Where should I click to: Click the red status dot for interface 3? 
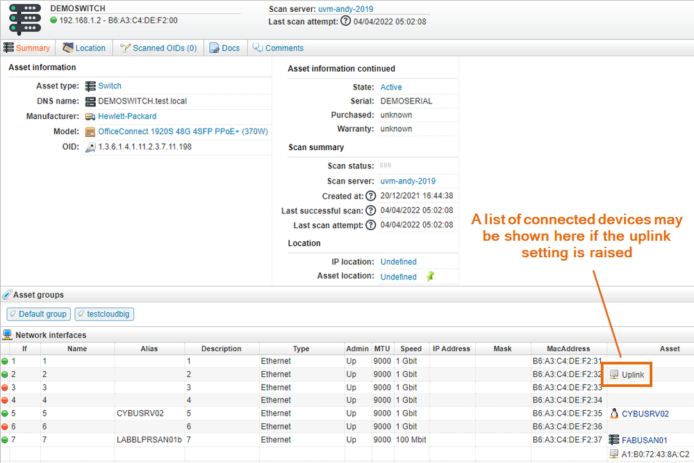click(x=5, y=387)
